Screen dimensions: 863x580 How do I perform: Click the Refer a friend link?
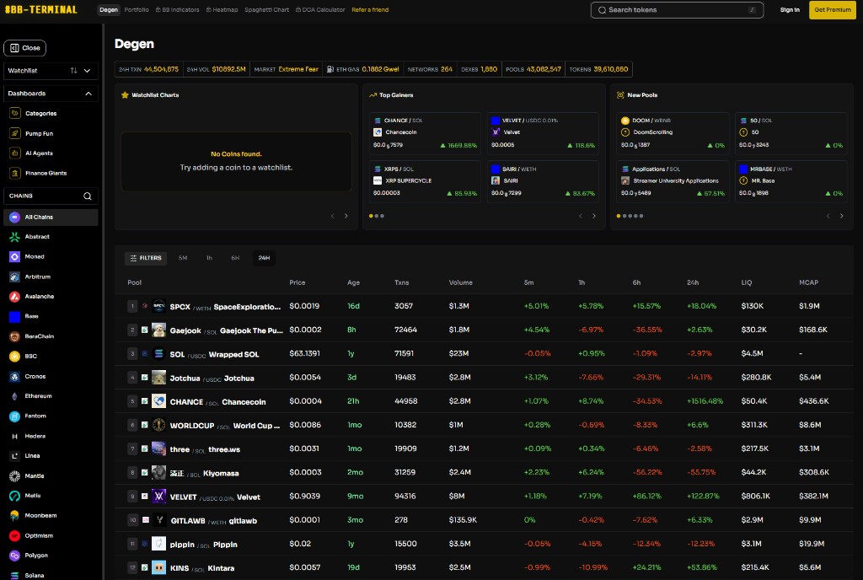370,10
